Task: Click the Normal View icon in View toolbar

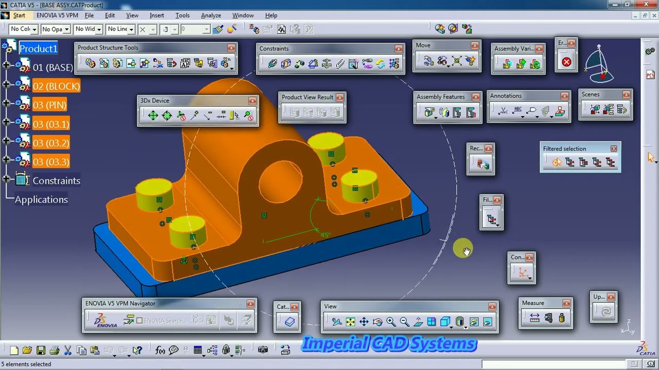Action: pyautogui.click(x=418, y=322)
